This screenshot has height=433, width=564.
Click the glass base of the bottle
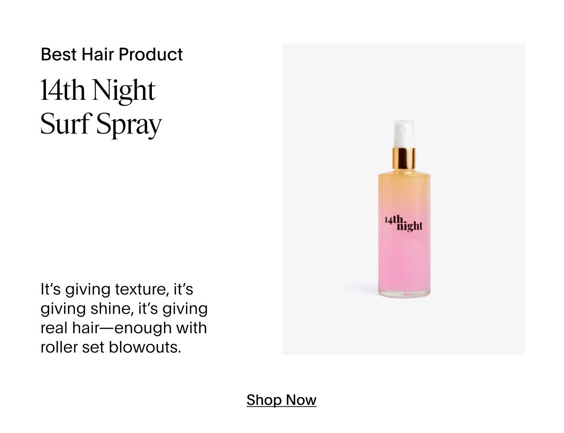point(404,293)
